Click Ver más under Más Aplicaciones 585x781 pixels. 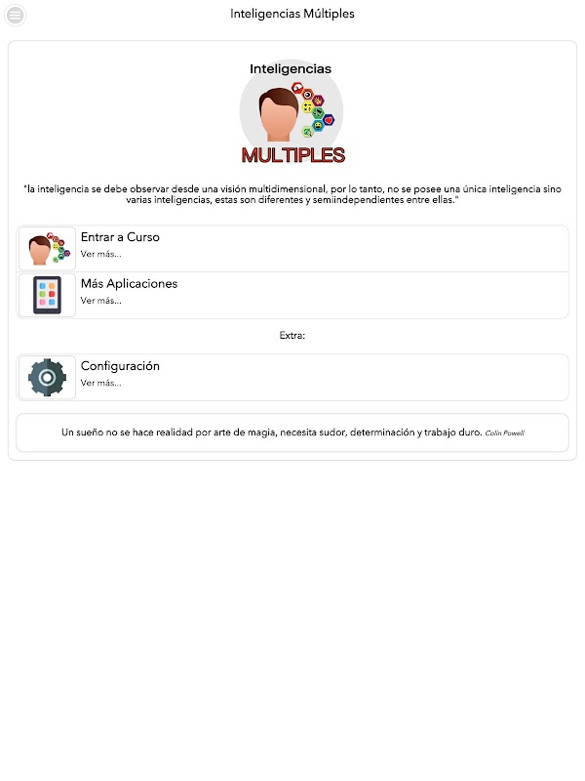[101, 301]
